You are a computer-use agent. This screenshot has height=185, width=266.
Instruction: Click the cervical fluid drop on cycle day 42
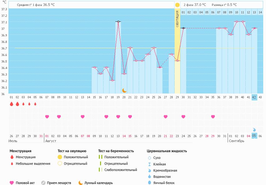(254, 129)
